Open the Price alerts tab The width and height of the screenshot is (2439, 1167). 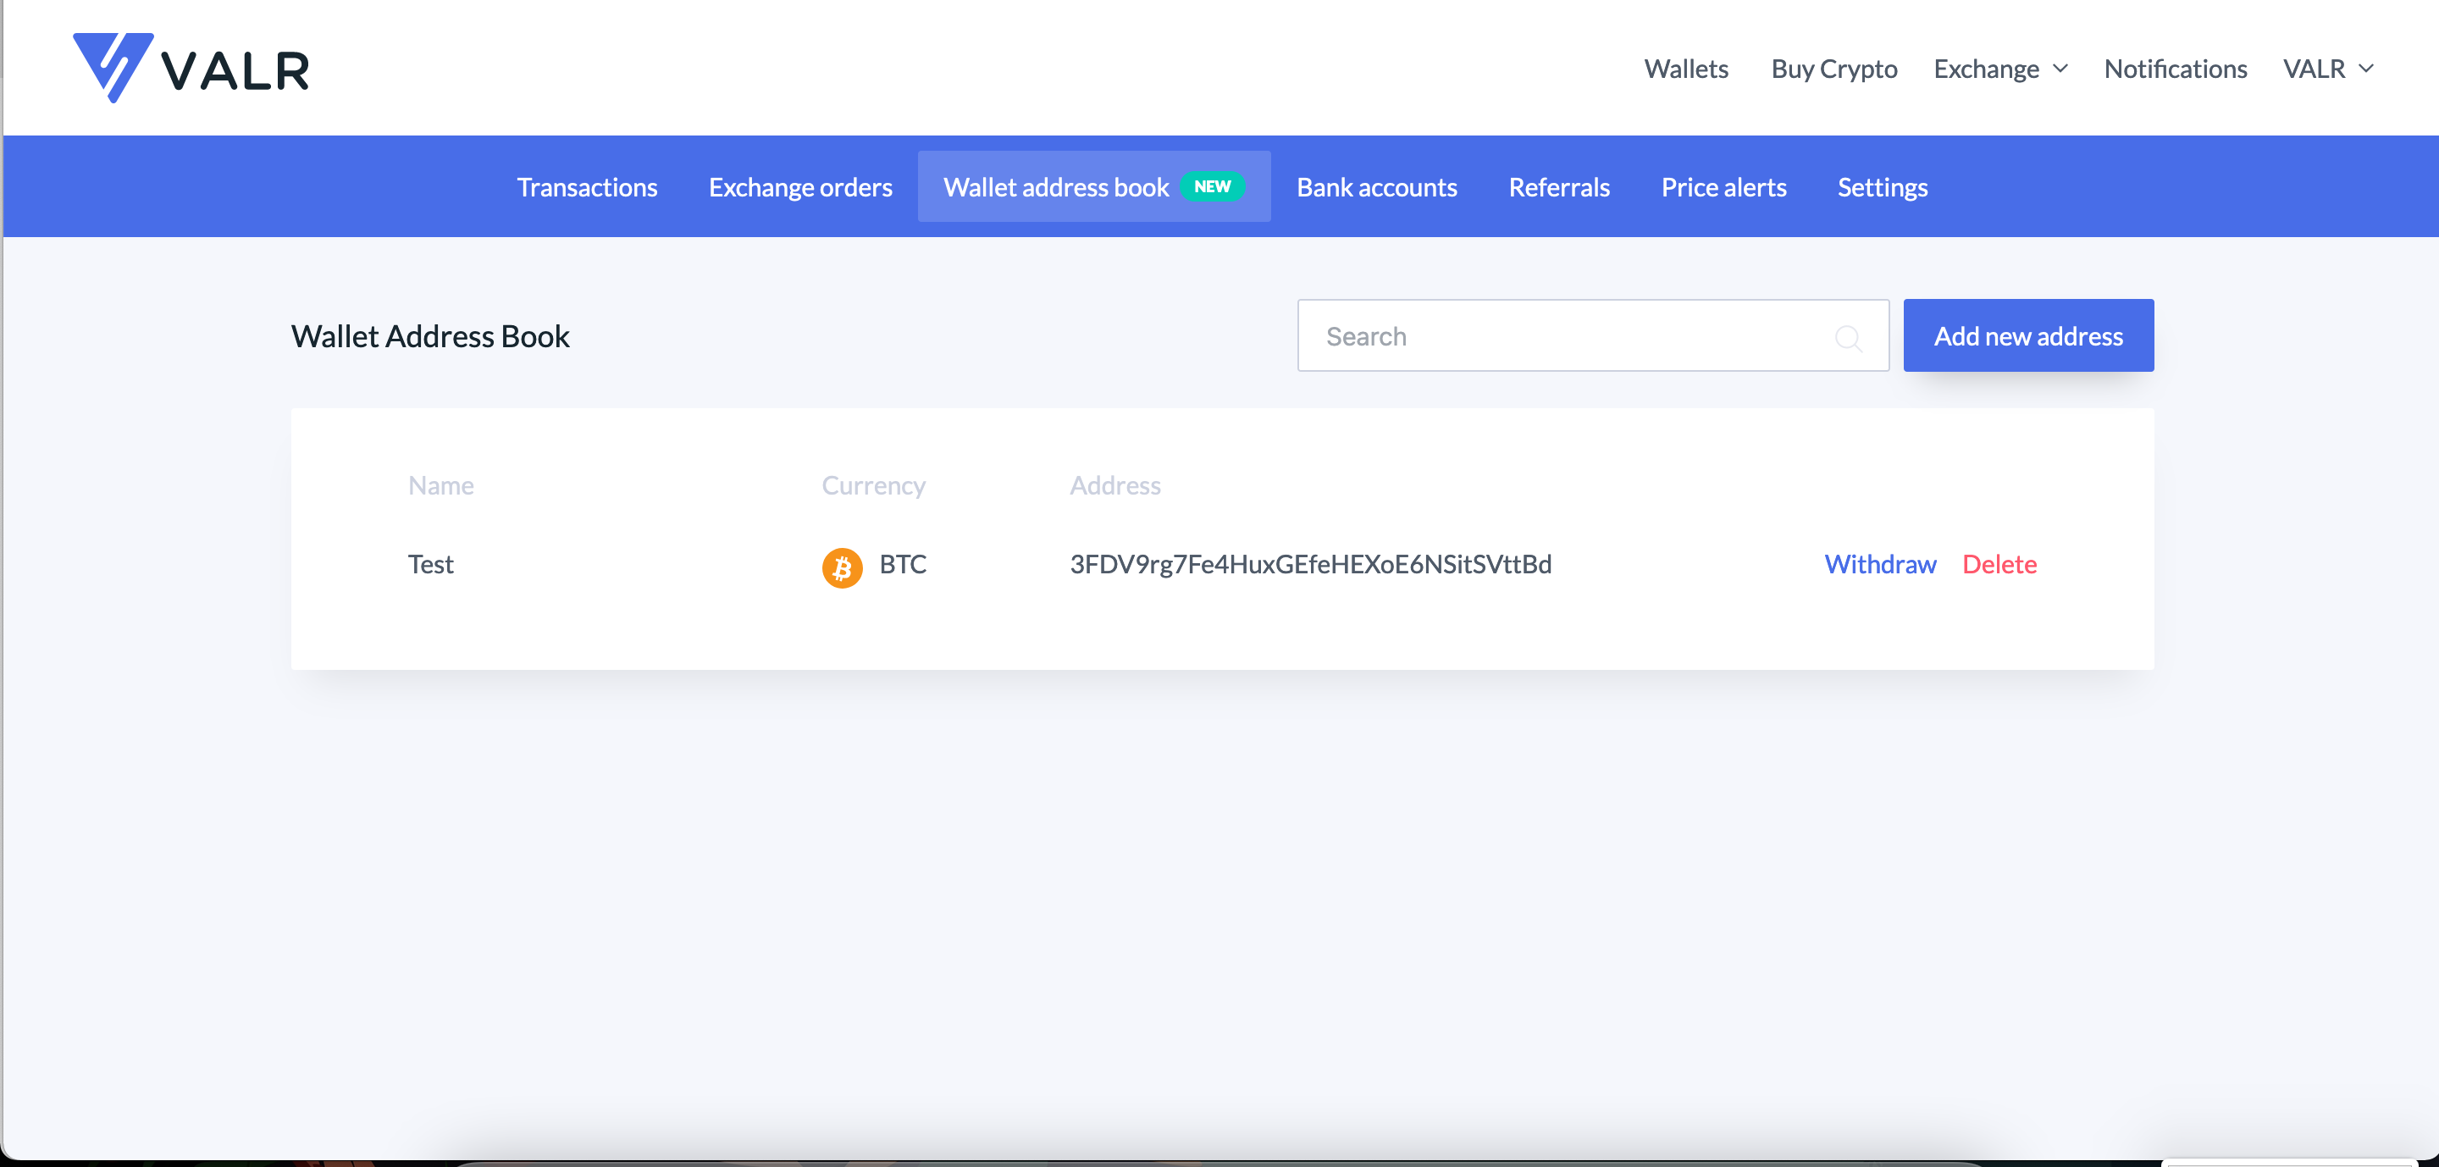pos(1723,187)
